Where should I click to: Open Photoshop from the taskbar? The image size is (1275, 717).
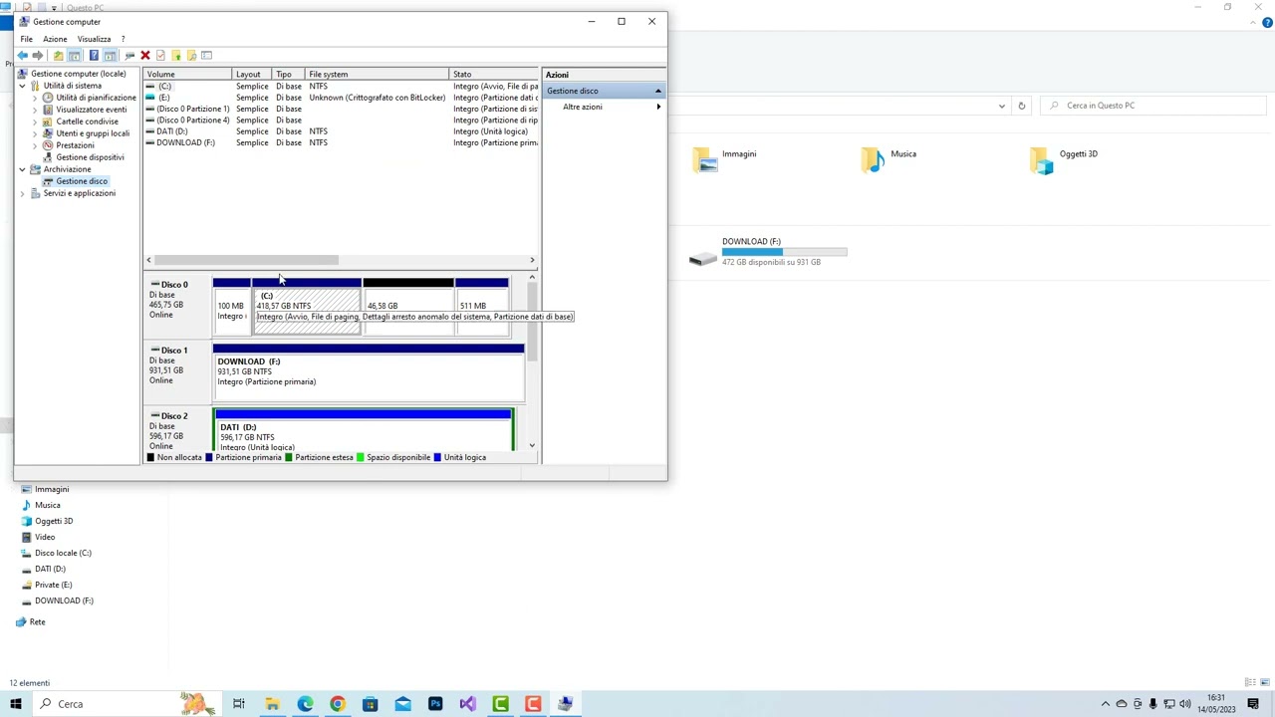point(435,704)
